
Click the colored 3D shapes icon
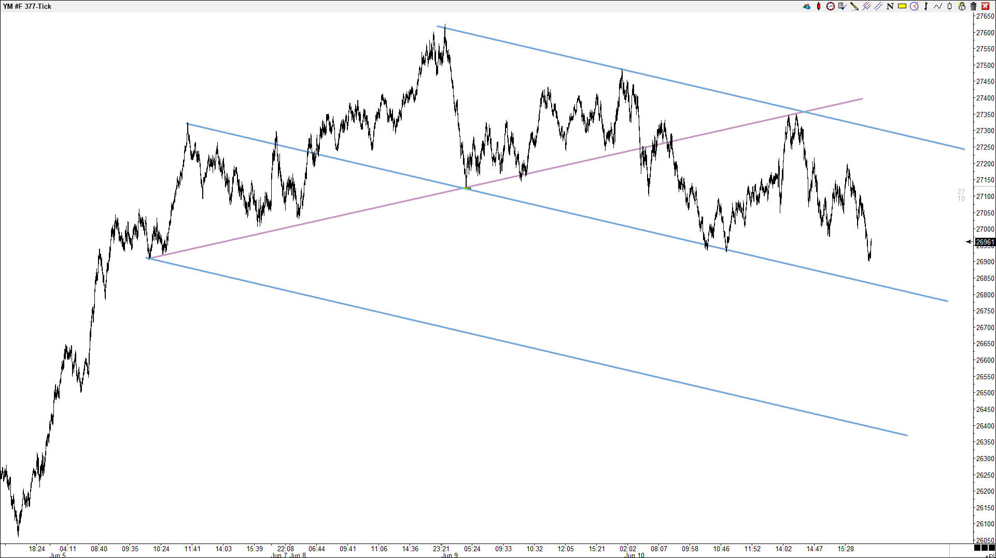point(806,6)
